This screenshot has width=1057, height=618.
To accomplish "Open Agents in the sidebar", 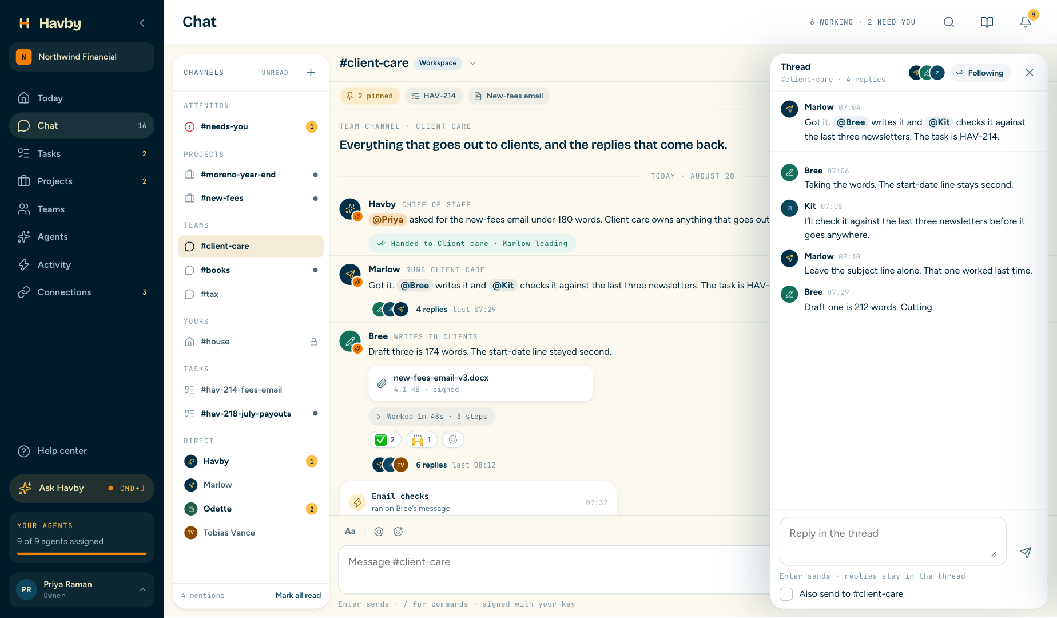I will pos(82,236).
